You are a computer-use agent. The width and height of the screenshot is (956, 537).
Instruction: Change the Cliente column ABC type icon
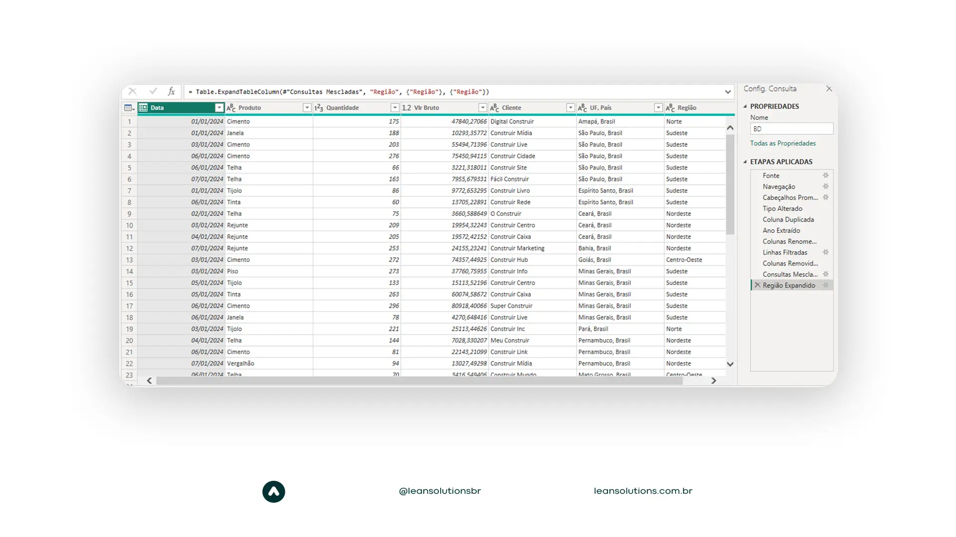tap(494, 108)
